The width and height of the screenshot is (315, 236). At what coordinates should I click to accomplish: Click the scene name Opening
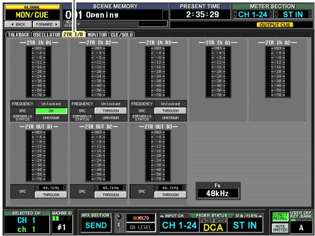(x=102, y=15)
